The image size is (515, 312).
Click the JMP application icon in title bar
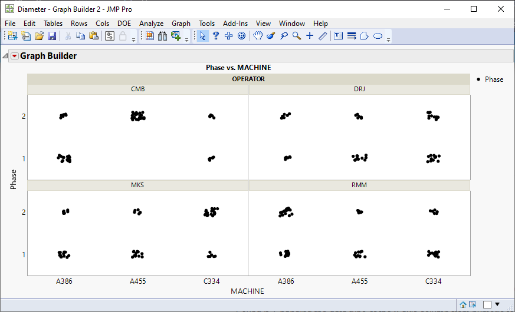(9, 9)
